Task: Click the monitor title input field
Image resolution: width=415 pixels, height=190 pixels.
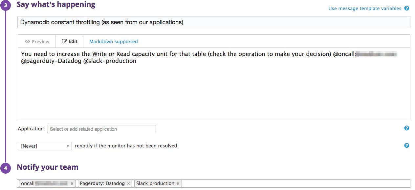Action: point(213,22)
